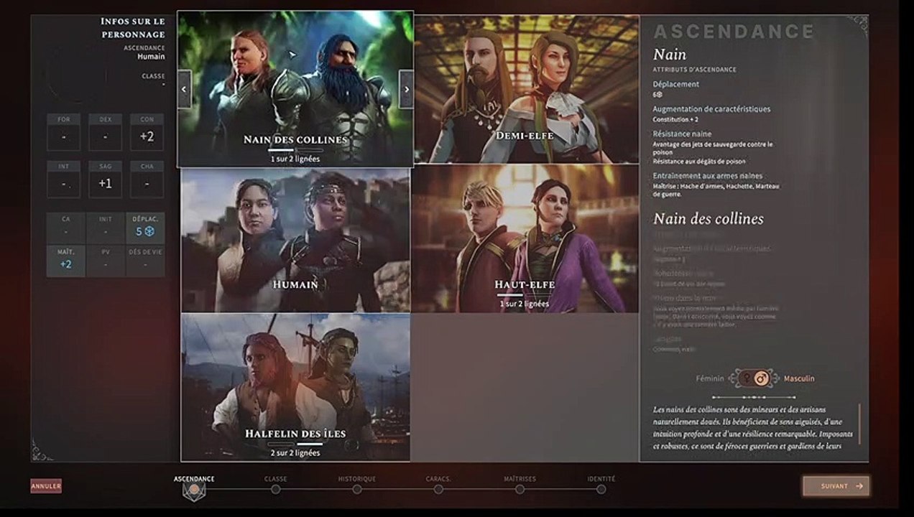Click the arrow icon inside Suivant
The width and height of the screenshot is (914, 517).
pos(859,486)
